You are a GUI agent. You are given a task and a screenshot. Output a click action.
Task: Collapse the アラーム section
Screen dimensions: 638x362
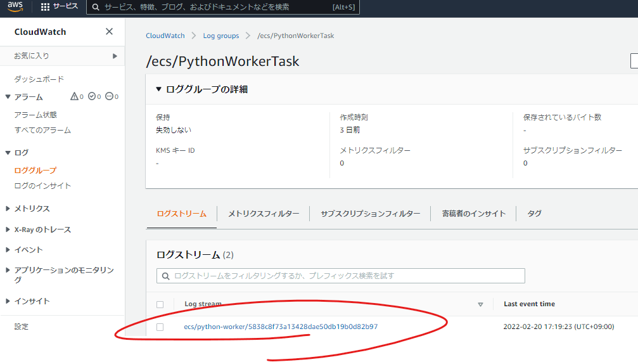8,97
